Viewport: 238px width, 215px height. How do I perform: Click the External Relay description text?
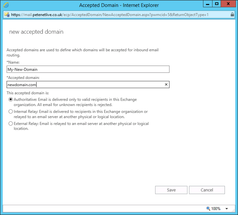pos(81,126)
